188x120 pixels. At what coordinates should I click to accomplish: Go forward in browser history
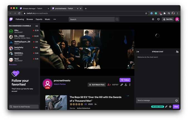click(15, 13)
